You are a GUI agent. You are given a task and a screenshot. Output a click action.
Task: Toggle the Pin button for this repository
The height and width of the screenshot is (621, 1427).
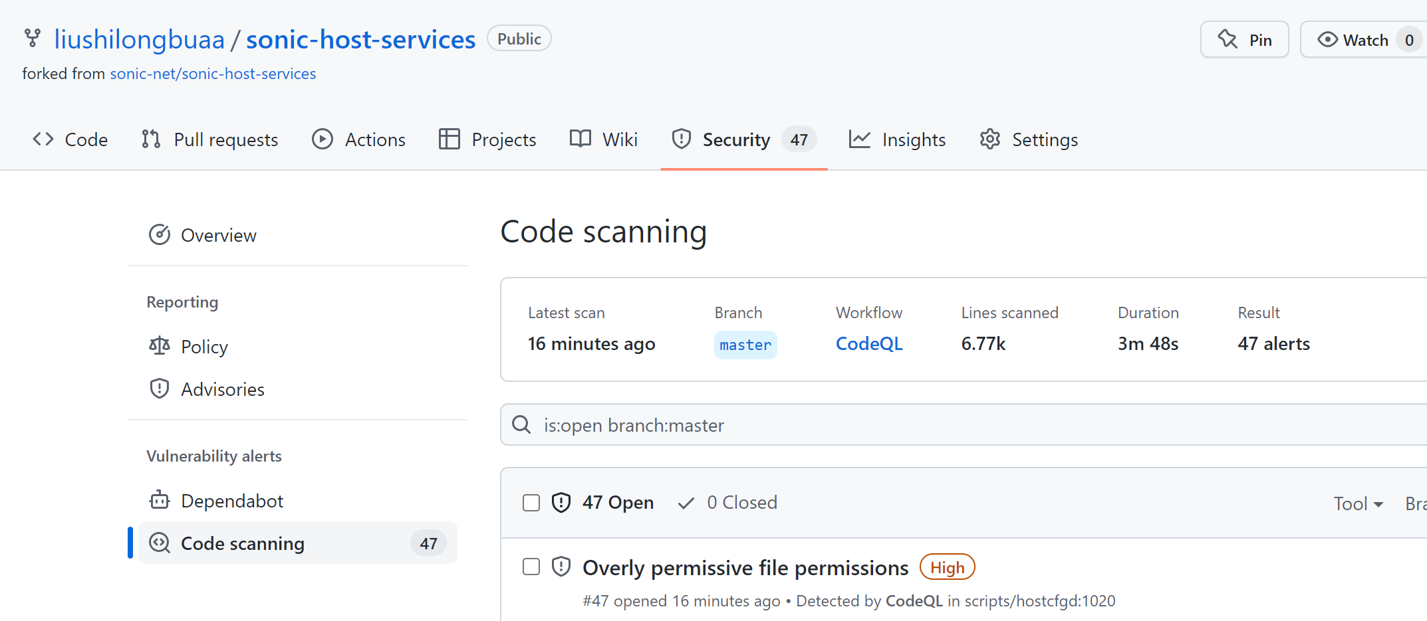pyautogui.click(x=1244, y=39)
